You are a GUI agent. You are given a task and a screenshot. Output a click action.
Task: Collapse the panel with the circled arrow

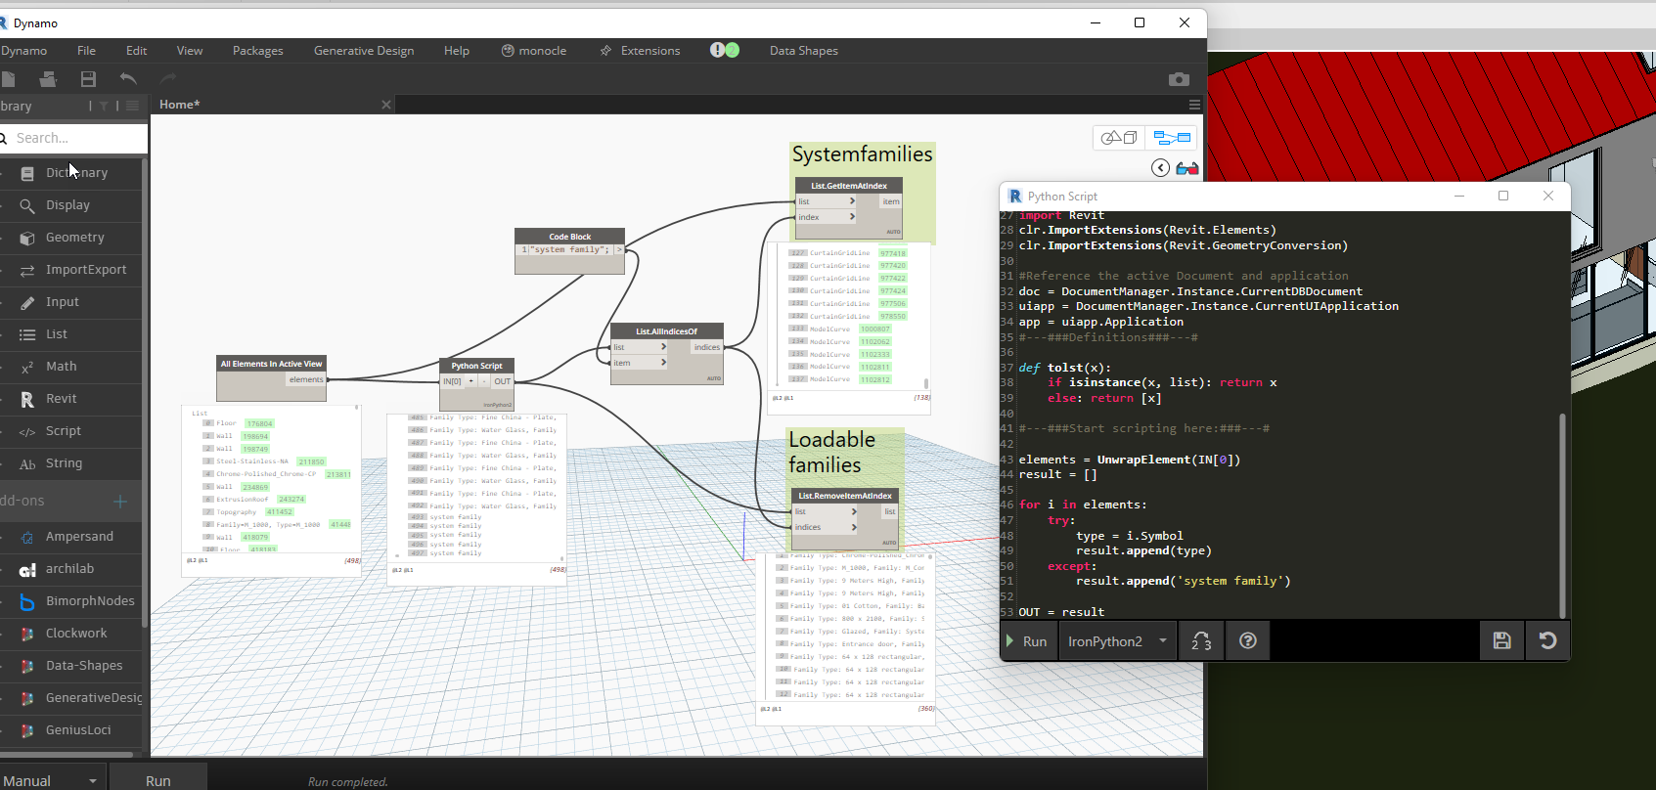(x=1160, y=168)
